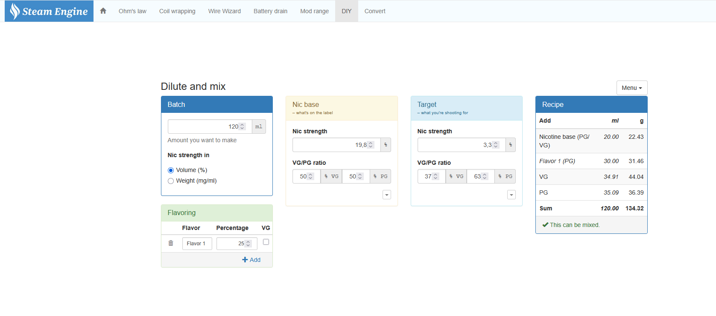Delete Flavor 1 with trash icon
Screen dimensions: 716x316
pos(171,243)
